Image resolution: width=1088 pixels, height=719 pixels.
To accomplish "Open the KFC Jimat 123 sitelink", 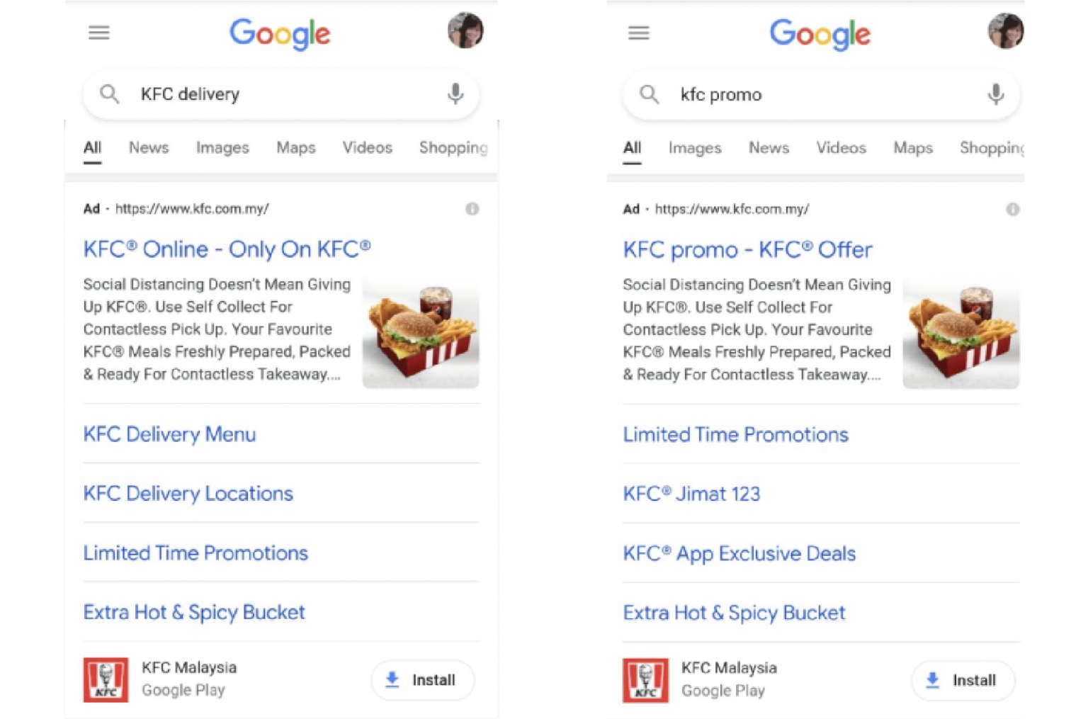I will coord(691,494).
